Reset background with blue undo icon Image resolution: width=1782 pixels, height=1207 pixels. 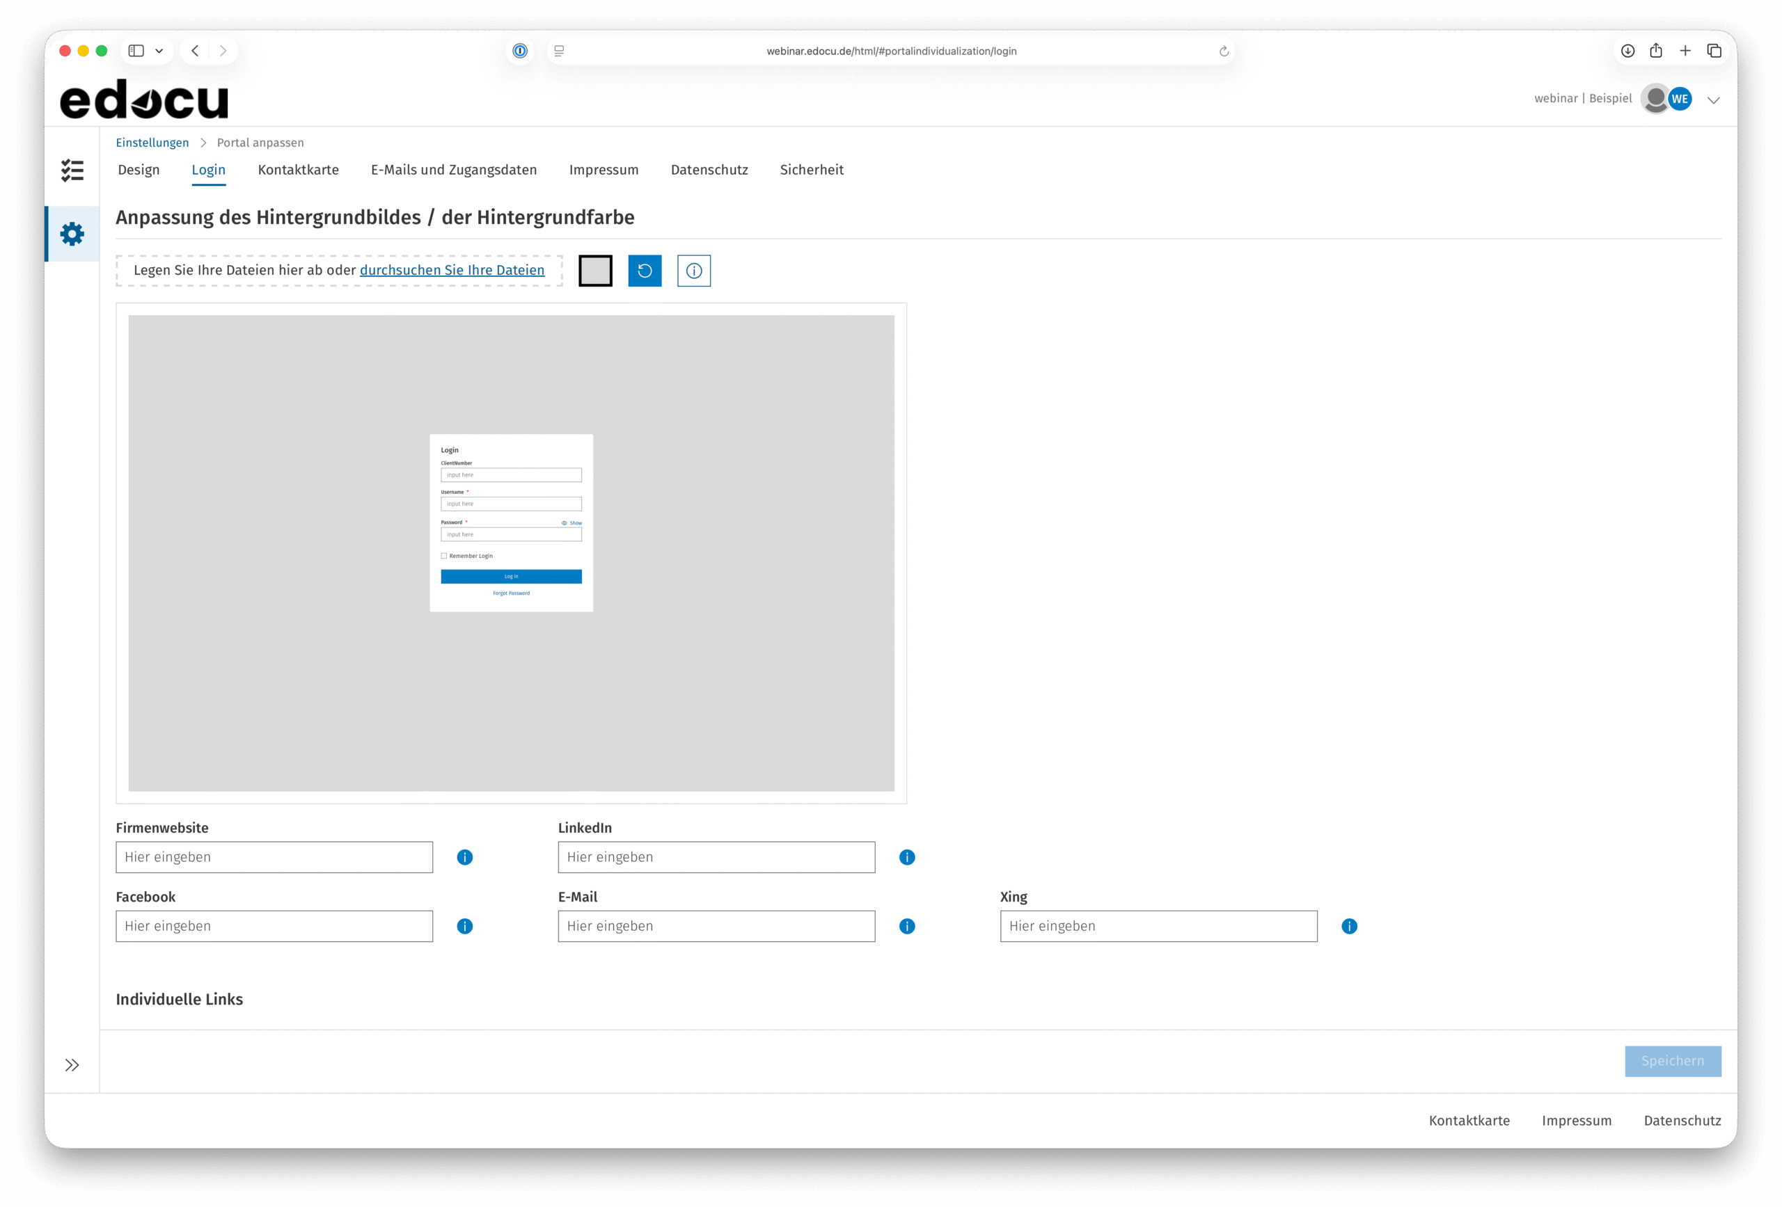coord(644,271)
